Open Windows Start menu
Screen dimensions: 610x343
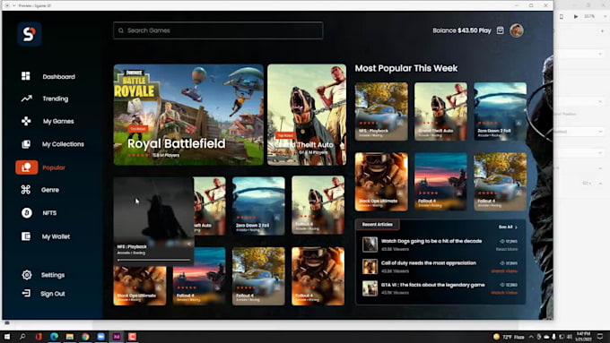tap(7, 337)
